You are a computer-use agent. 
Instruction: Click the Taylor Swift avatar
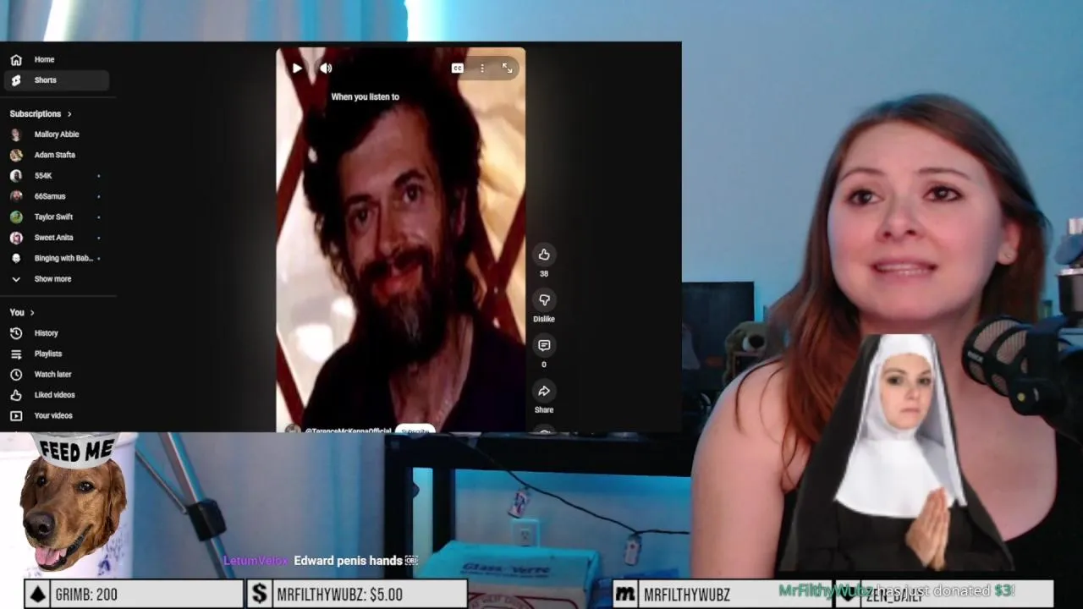pos(16,217)
